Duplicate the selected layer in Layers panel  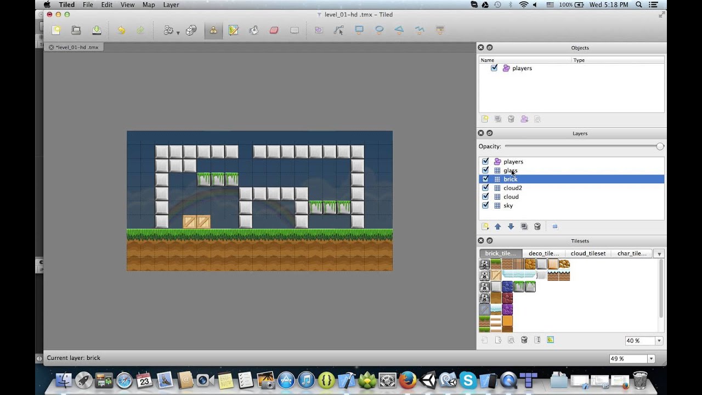click(524, 227)
